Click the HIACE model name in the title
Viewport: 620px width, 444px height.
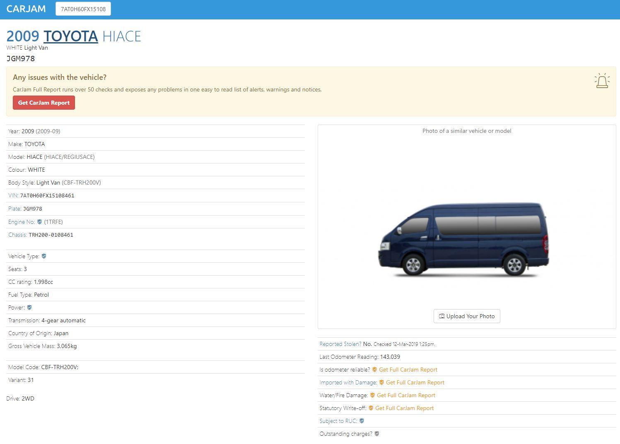click(x=122, y=36)
